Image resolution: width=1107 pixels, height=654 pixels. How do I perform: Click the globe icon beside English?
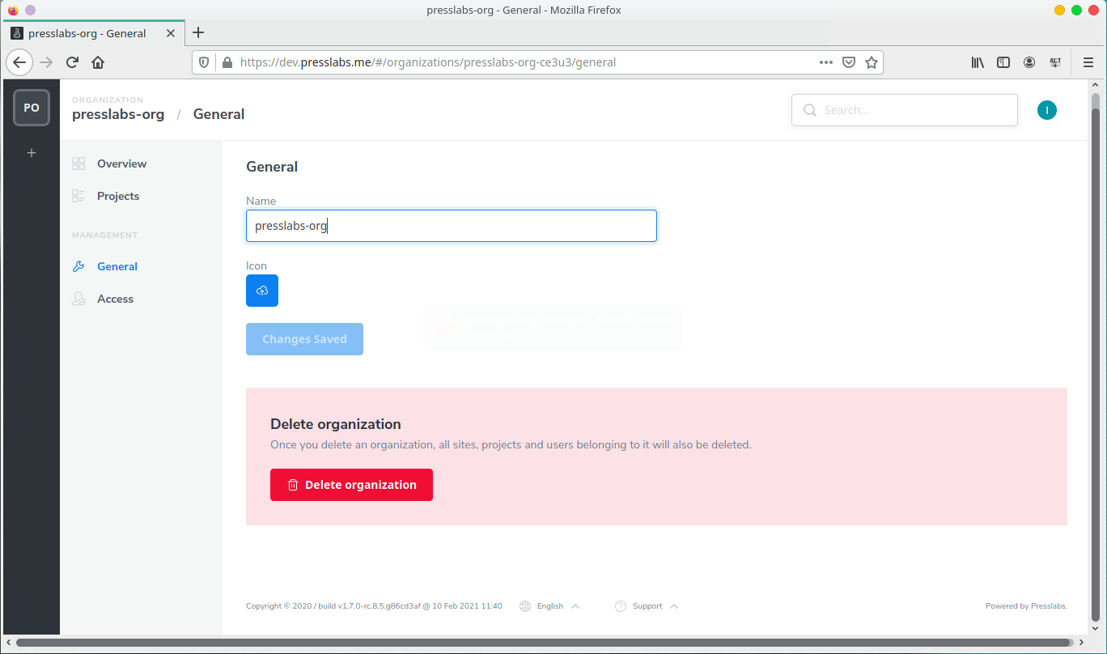coord(525,606)
